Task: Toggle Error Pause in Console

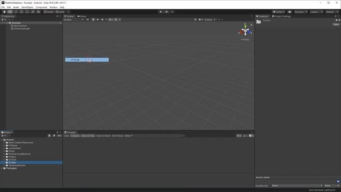Action: [x=118, y=136]
